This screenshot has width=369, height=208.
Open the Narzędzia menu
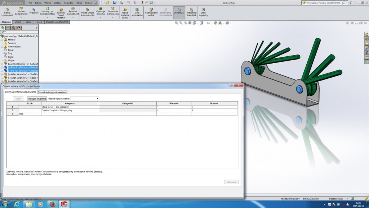(x=68, y=3)
